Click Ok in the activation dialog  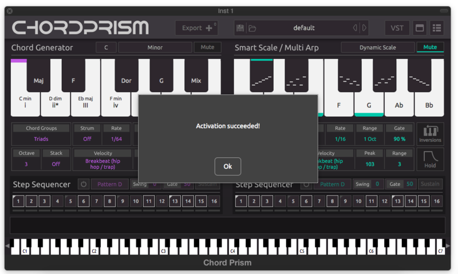click(227, 166)
